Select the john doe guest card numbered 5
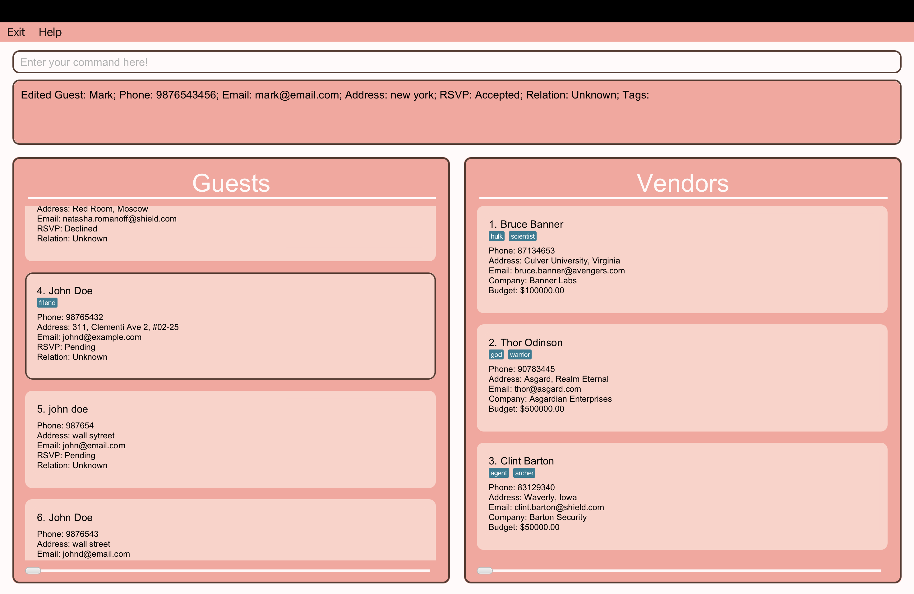The height and width of the screenshot is (594, 914). [230, 439]
